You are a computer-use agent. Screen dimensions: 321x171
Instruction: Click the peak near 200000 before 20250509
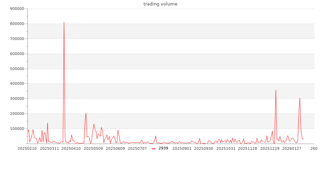86,113
